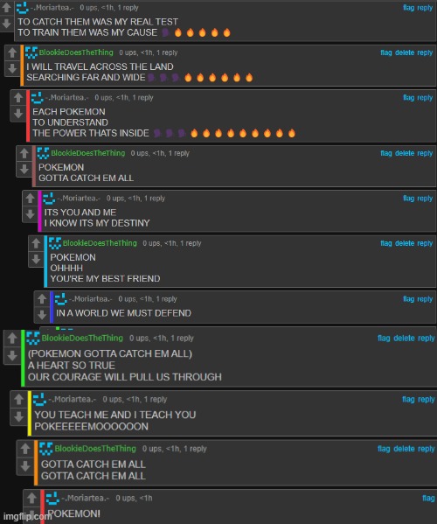The width and height of the screenshot is (437, 524).
Task: Upvote the "TO CATCH THEM WAS MY REAL TEST" comment
Action: coord(6,8)
